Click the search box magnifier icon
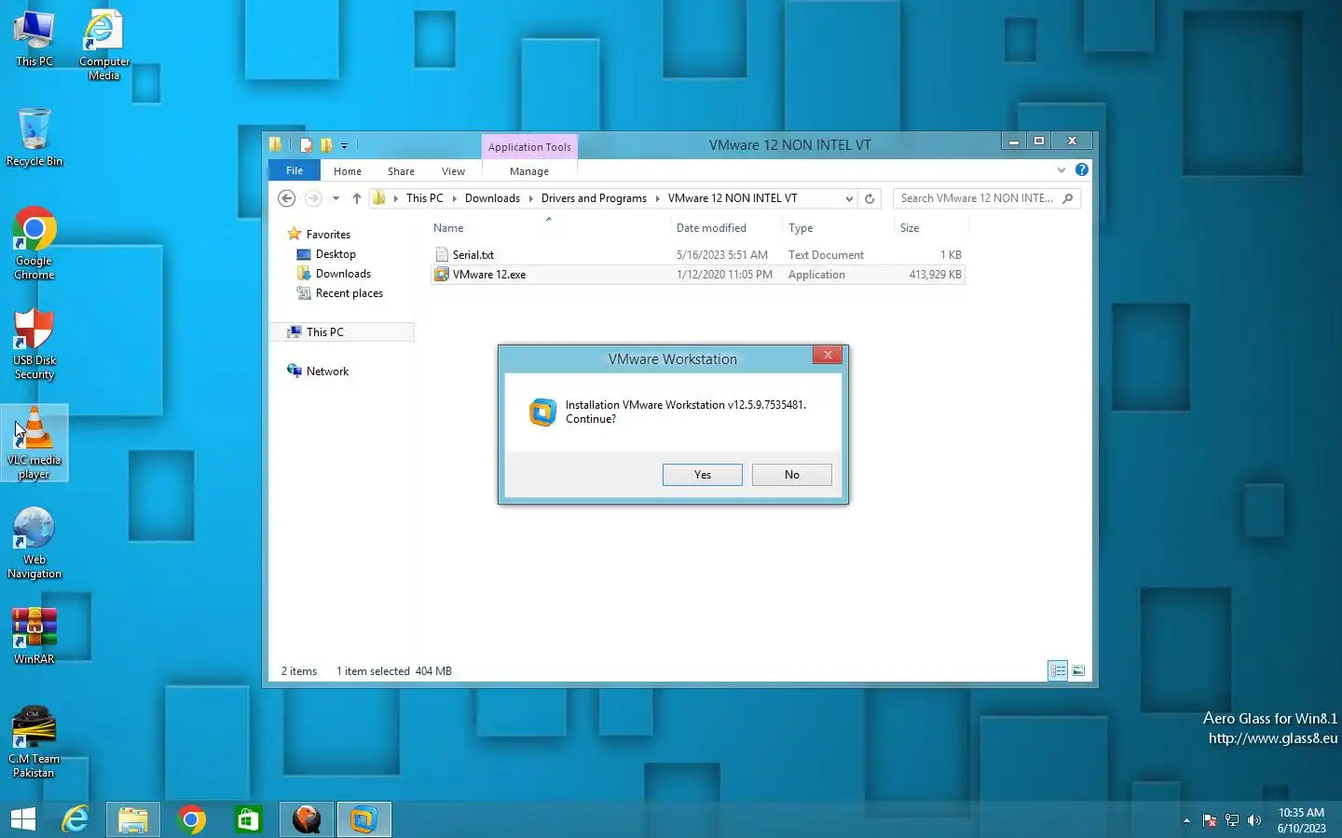Screen dimensions: 1342x838 coord(1068,198)
